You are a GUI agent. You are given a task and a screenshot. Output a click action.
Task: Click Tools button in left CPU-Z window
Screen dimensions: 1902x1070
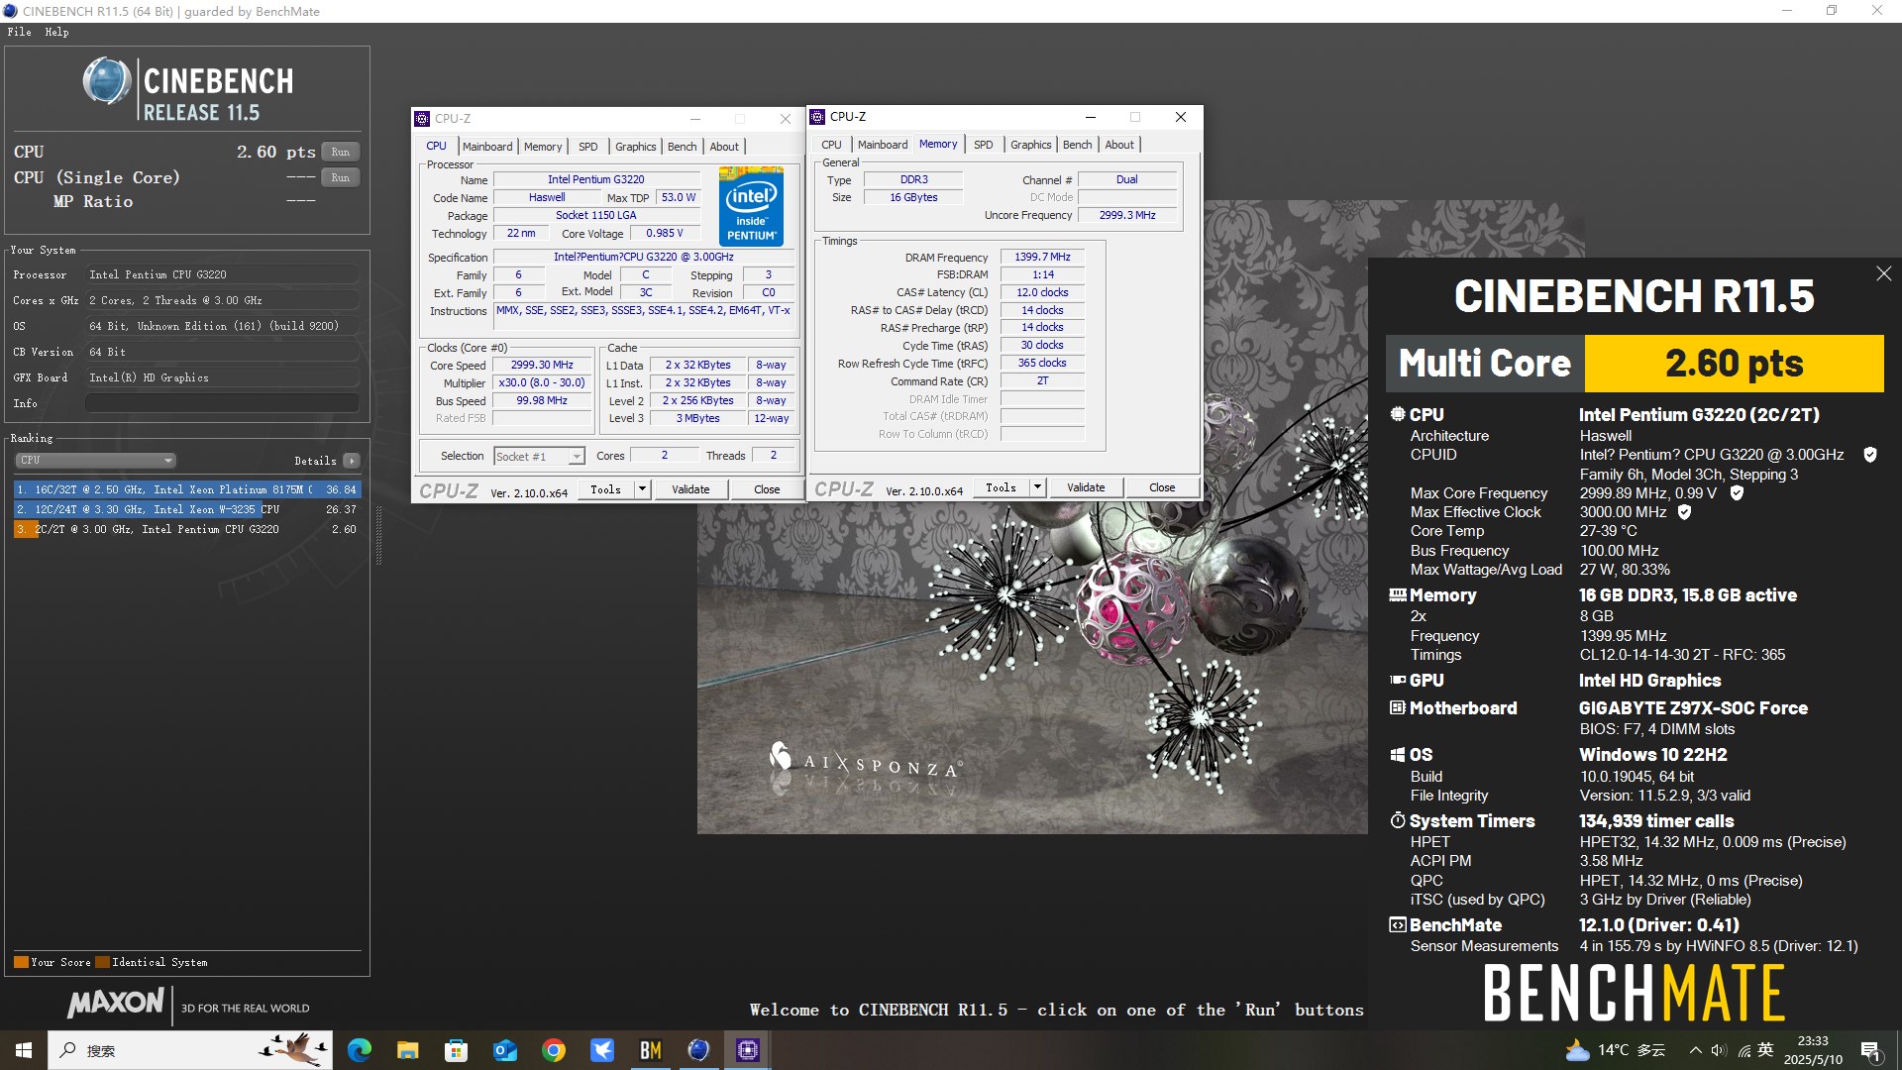tap(605, 489)
